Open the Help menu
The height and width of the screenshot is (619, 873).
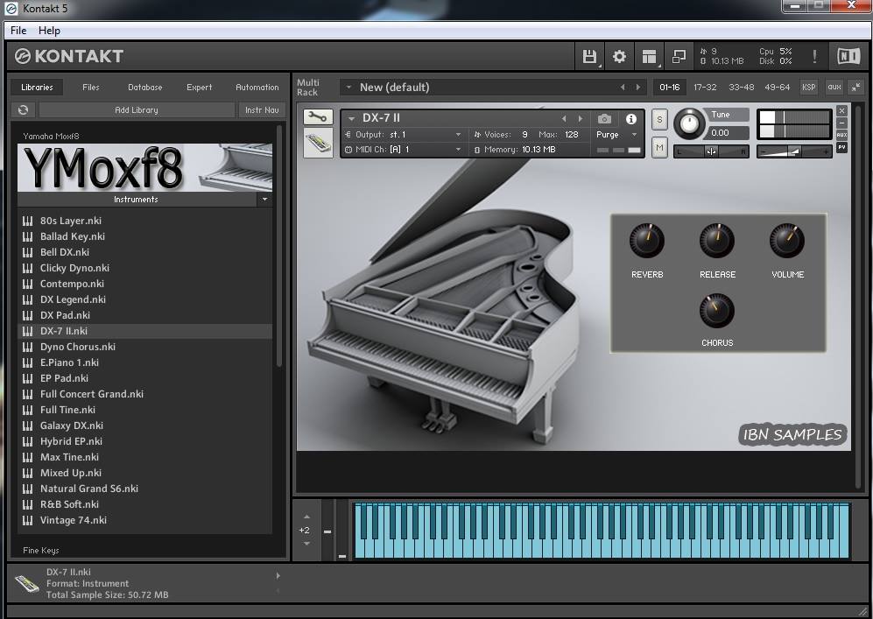(49, 31)
